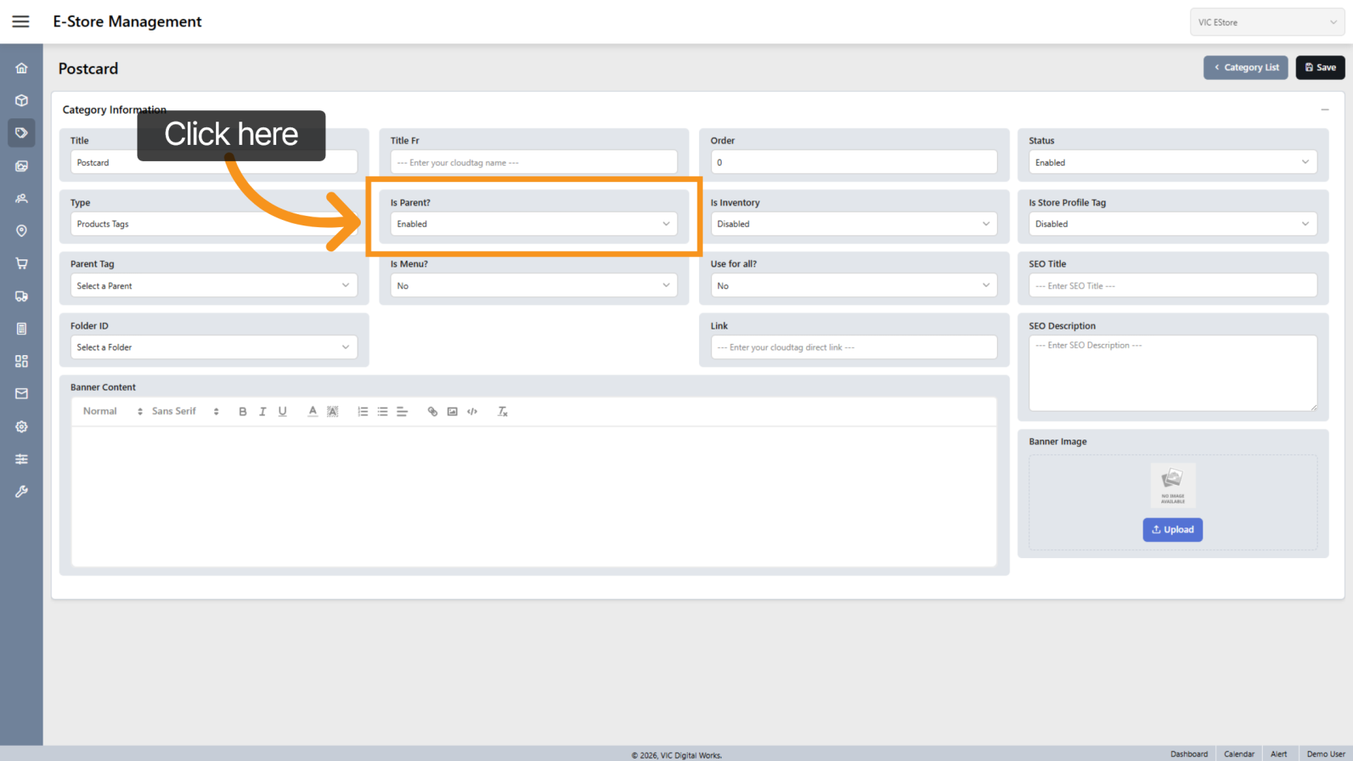This screenshot has width=1353, height=761.
Task: Open the Is Parent? dropdown
Action: click(533, 224)
